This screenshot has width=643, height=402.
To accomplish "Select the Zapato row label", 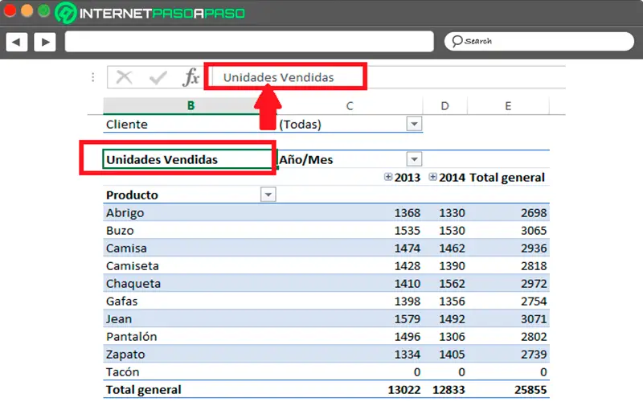I will 125,354.
